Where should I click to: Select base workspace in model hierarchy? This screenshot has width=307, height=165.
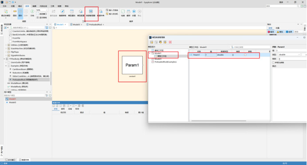pyautogui.click(x=159, y=50)
